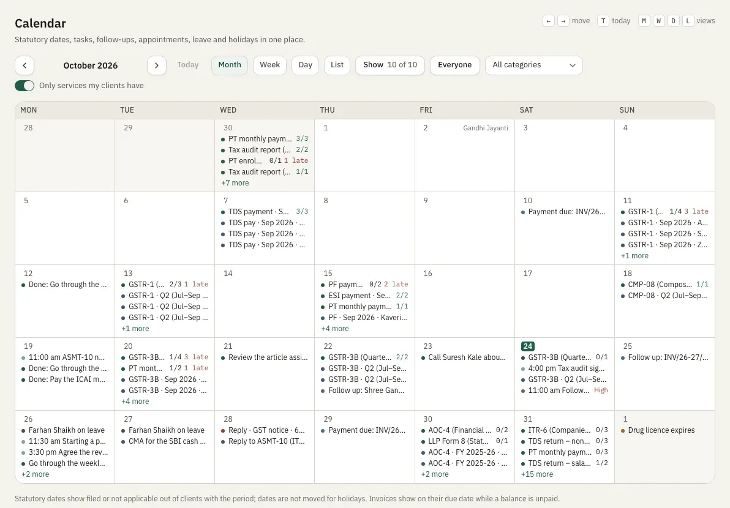Open Reply · GST notice event
The width and height of the screenshot is (730, 508).
[265, 430]
